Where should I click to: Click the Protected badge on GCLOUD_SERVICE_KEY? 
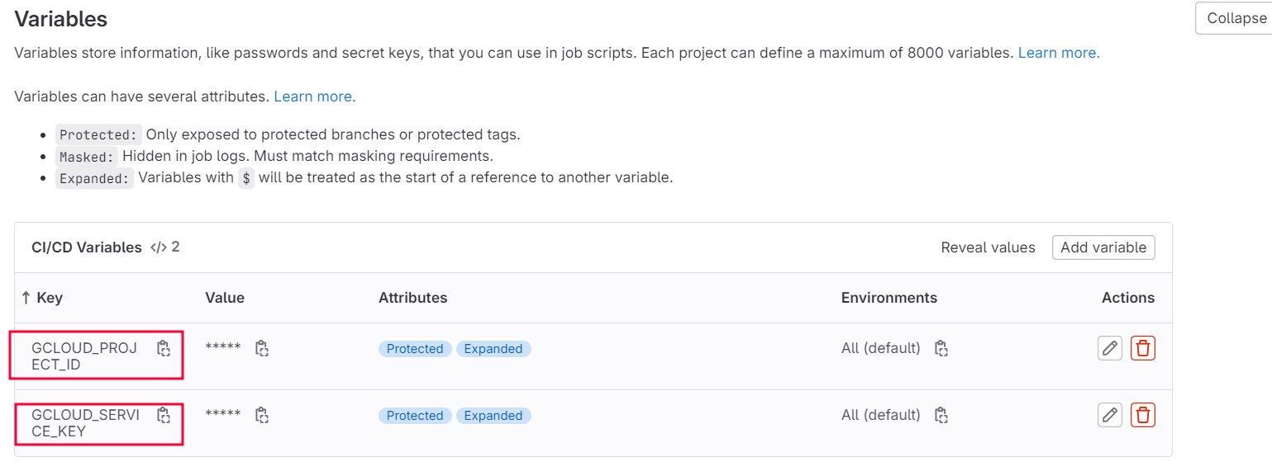pos(415,416)
